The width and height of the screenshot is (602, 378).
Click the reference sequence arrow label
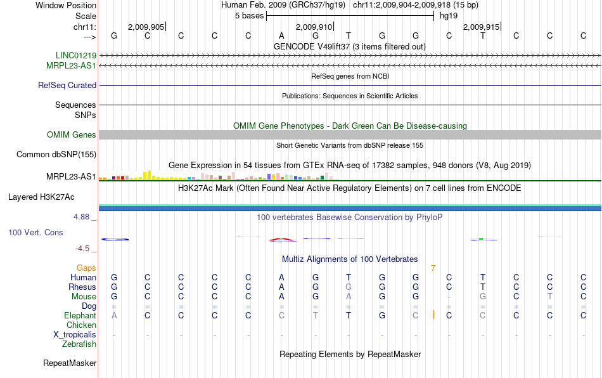click(89, 37)
